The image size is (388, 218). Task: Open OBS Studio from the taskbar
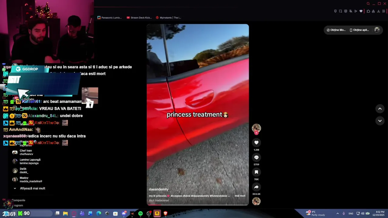point(149,213)
